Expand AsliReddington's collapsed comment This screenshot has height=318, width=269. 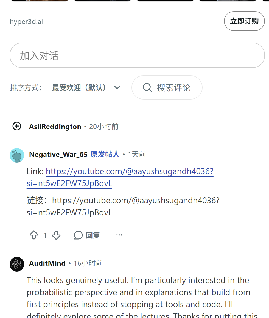point(17,126)
